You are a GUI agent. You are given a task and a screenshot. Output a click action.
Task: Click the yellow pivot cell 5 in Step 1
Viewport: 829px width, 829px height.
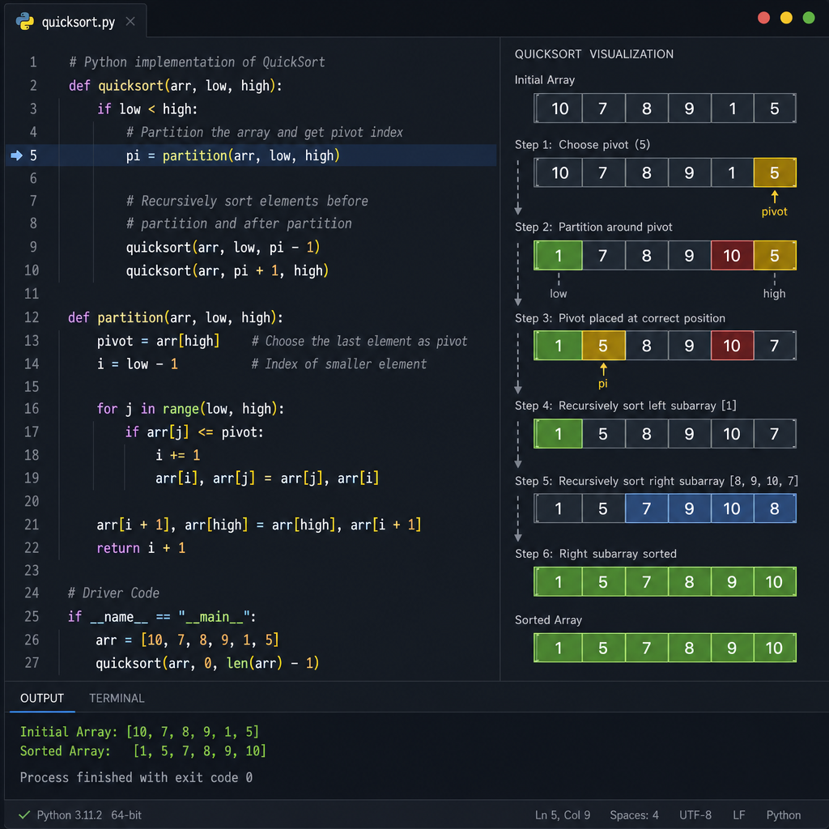pyautogui.click(x=775, y=172)
